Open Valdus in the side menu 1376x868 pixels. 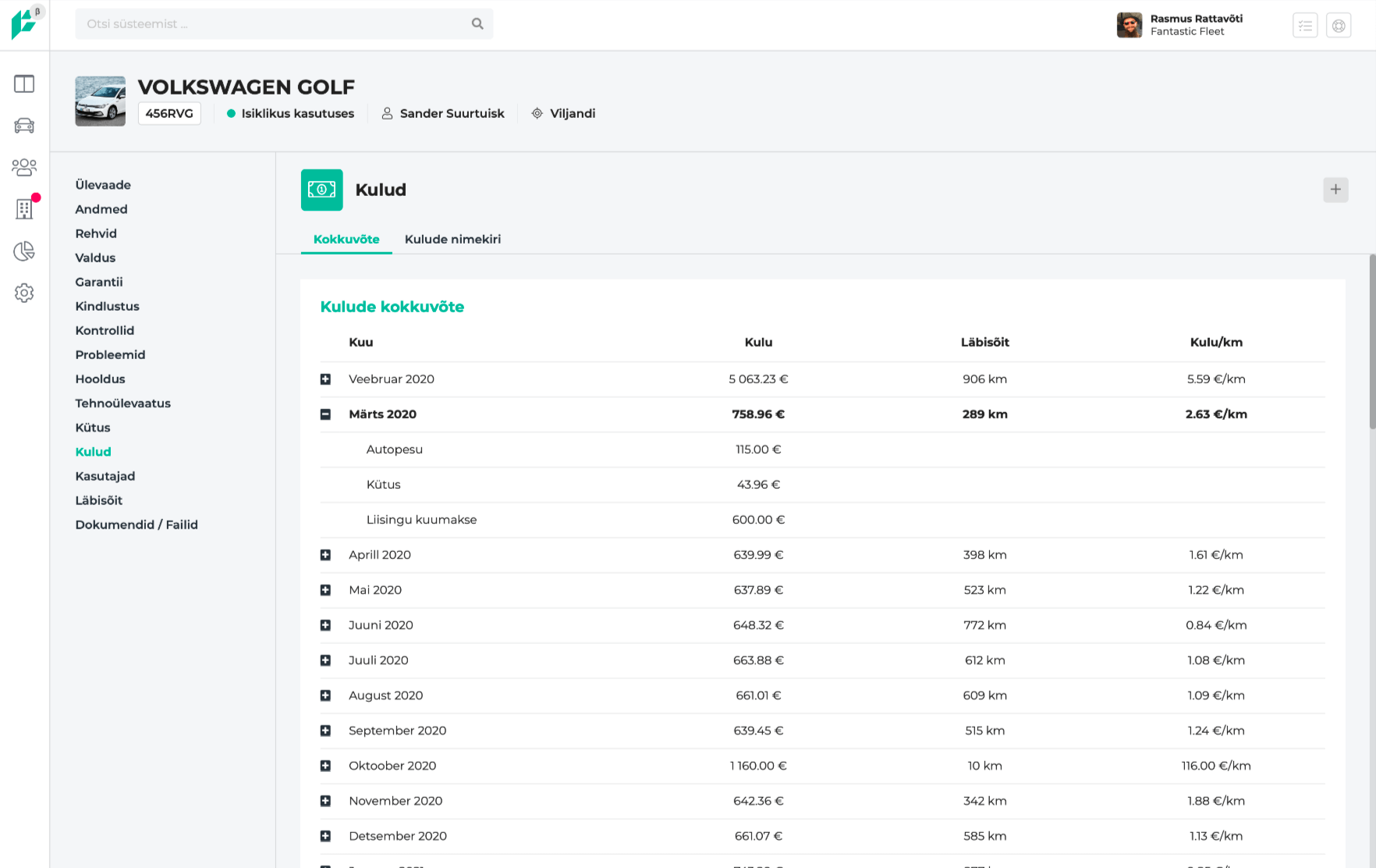tap(95, 258)
